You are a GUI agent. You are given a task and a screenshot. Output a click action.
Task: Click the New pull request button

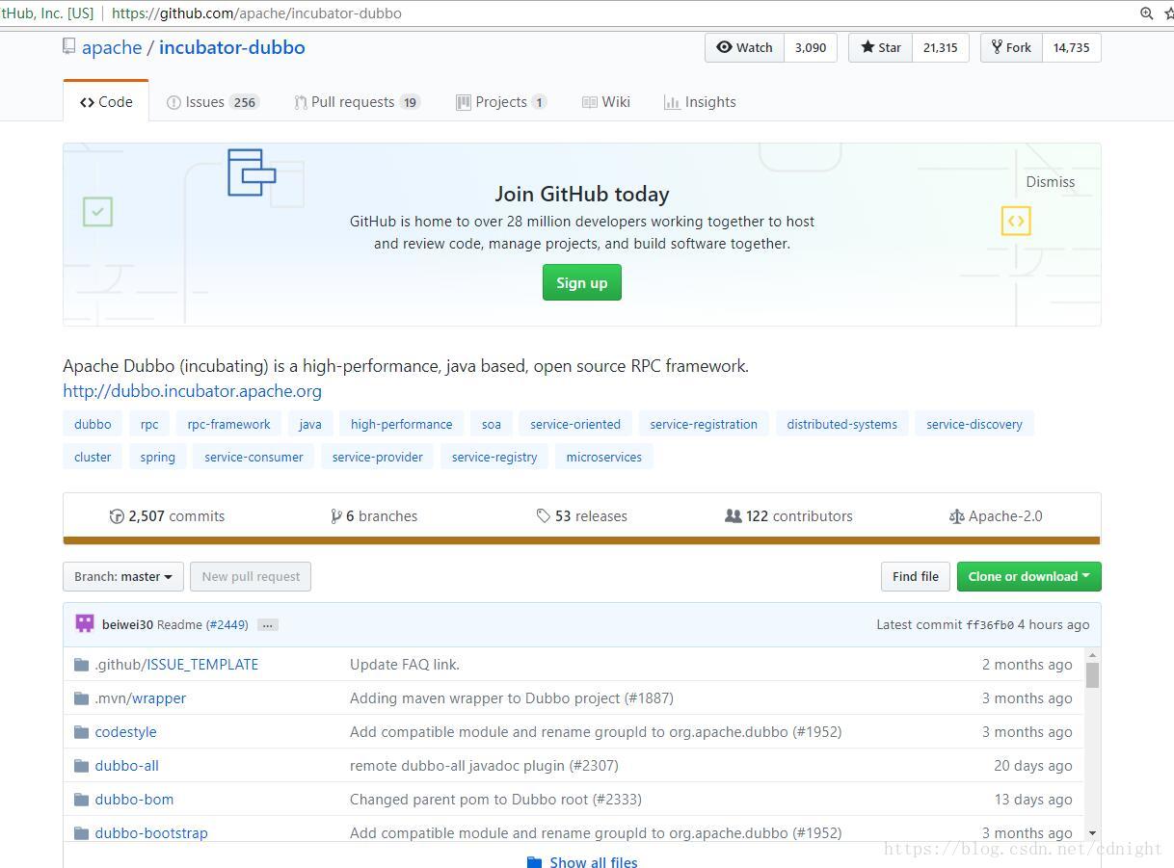pyautogui.click(x=251, y=576)
